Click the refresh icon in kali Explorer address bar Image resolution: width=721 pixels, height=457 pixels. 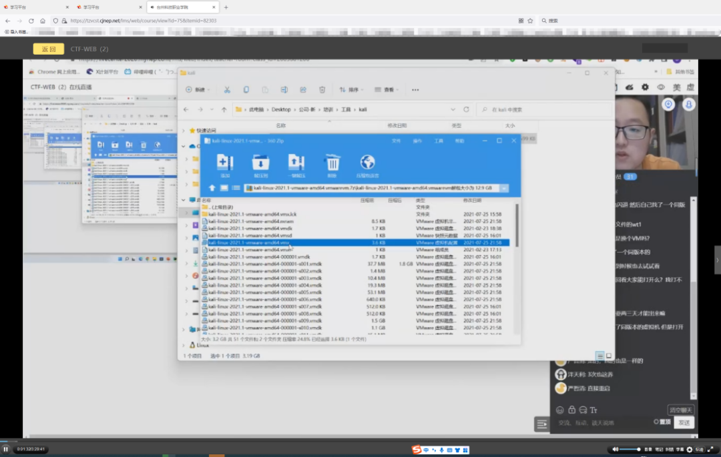466,110
